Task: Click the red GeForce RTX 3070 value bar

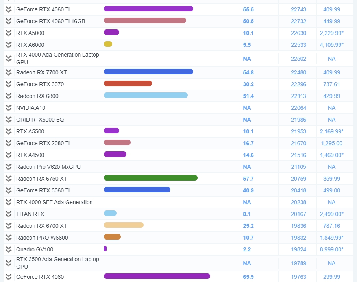Action: coord(128,83)
